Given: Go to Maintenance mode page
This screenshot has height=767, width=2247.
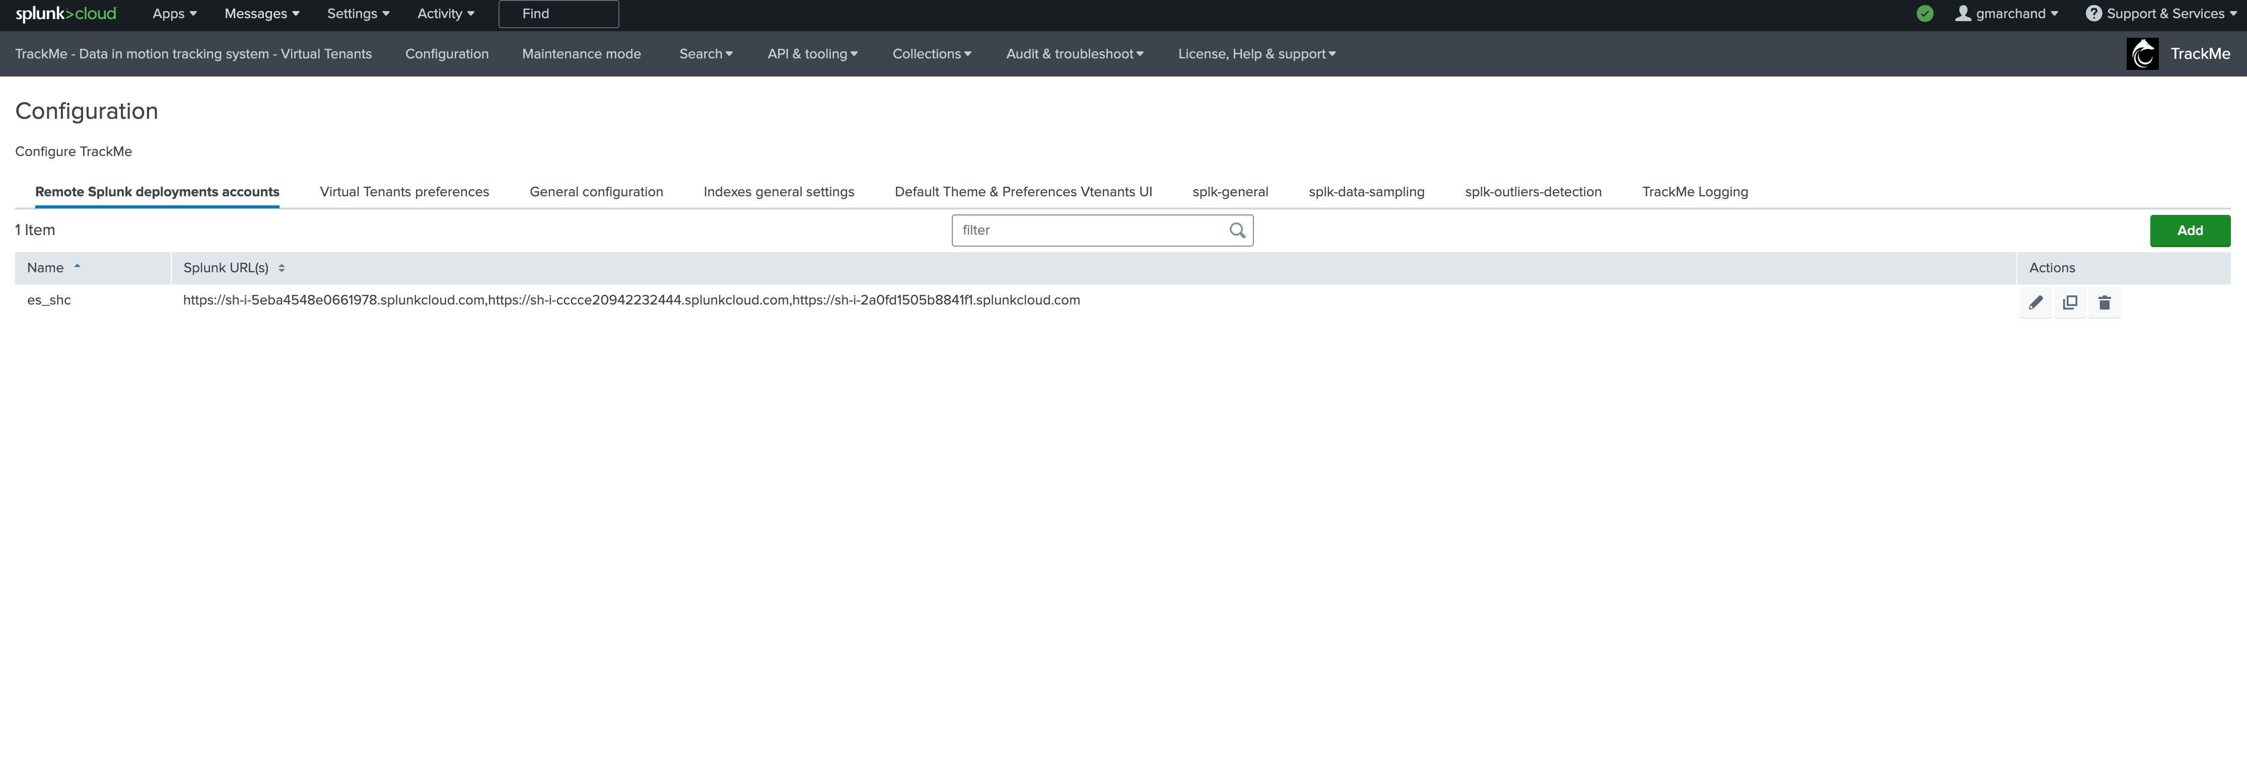Looking at the screenshot, I should point(581,54).
